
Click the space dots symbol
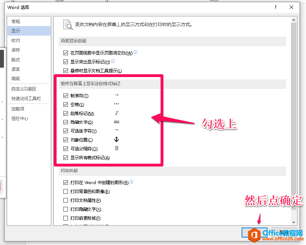click(116, 104)
